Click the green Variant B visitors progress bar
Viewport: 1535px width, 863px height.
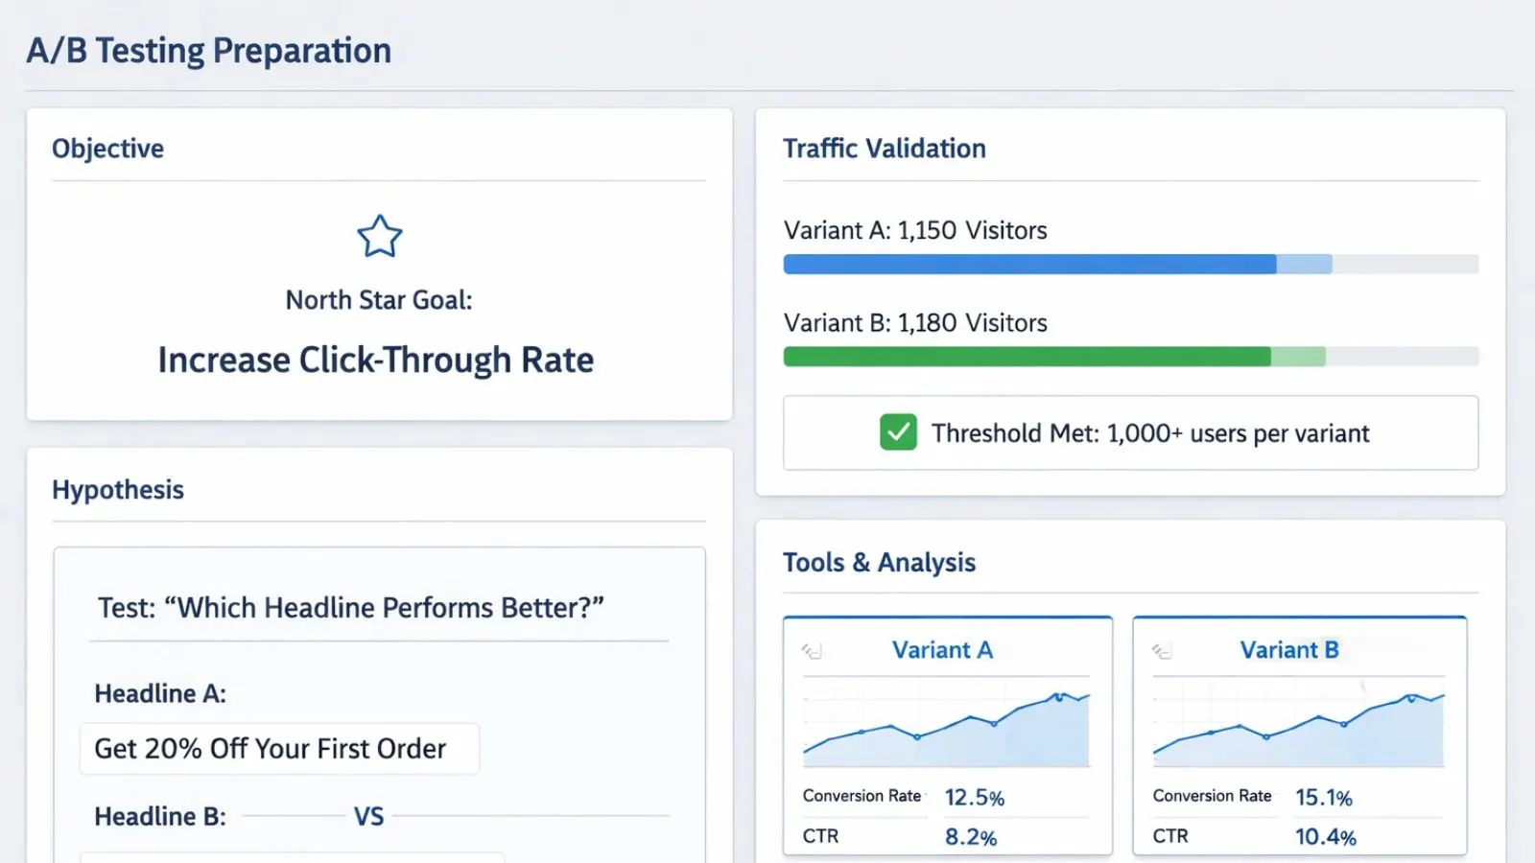(1027, 357)
